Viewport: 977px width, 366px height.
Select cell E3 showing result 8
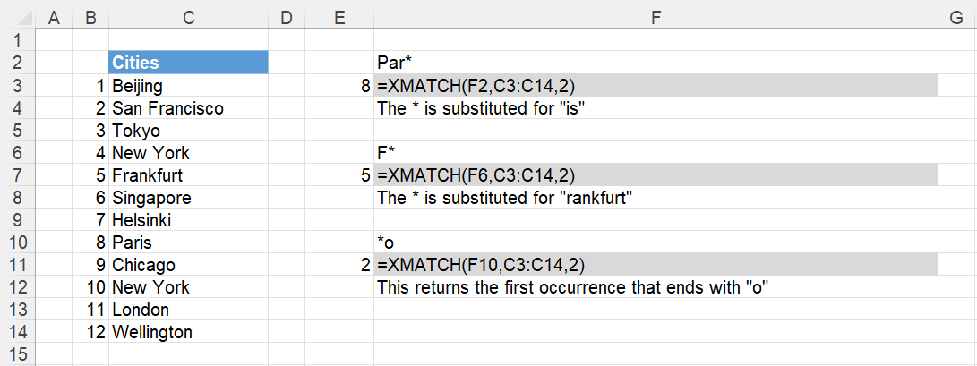coord(339,85)
